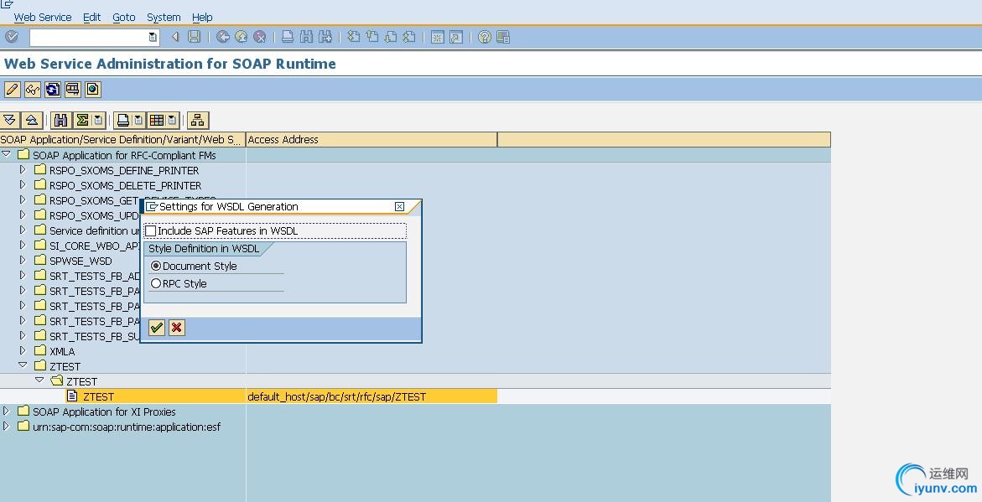Expand the RSPO_SXOMS_DELETE_PRINTER node
982x502 pixels.
(23, 184)
